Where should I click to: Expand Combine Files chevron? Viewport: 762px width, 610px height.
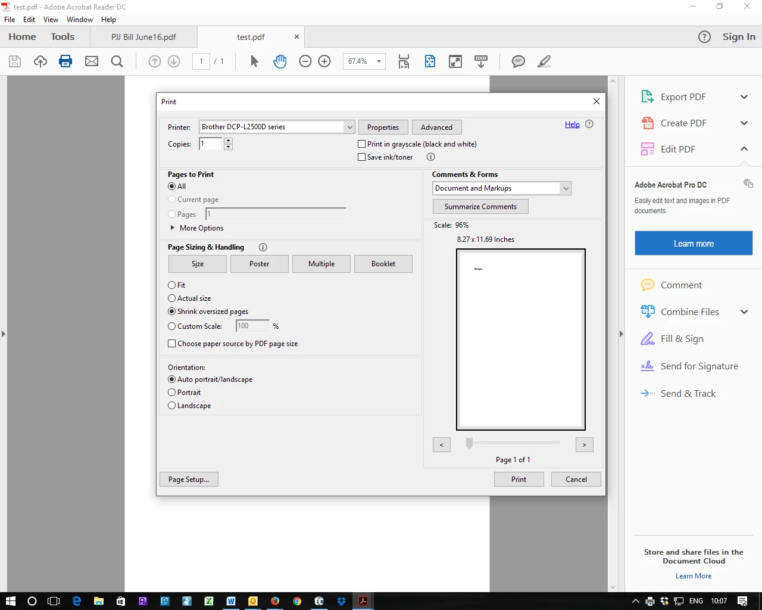coord(744,312)
